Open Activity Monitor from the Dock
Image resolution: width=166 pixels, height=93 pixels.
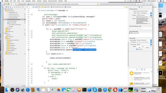tap(131, 90)
